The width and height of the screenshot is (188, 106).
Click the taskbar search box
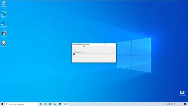pos(21,104)
